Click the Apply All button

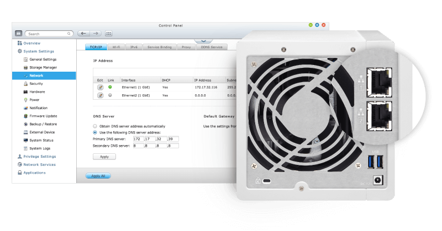[x=99, y=176]
